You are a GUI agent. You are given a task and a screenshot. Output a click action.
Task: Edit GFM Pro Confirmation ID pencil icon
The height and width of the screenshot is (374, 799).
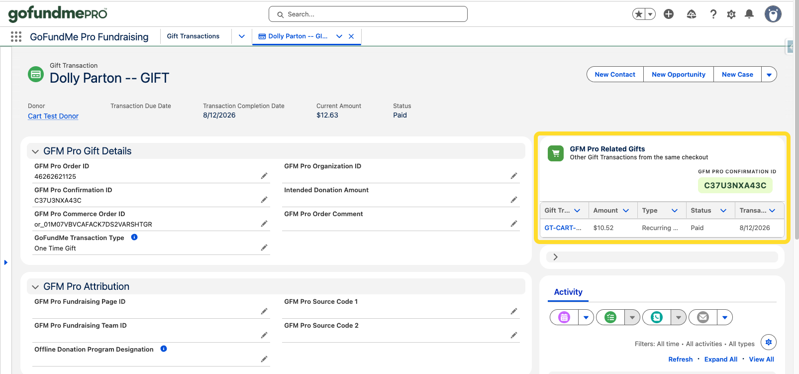coord(264,200)
